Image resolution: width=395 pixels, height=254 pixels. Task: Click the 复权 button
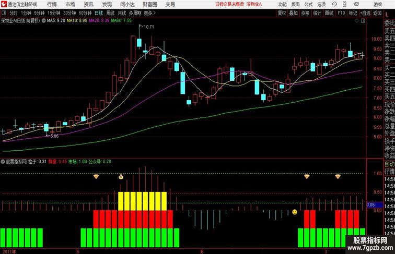coord(282,13)
